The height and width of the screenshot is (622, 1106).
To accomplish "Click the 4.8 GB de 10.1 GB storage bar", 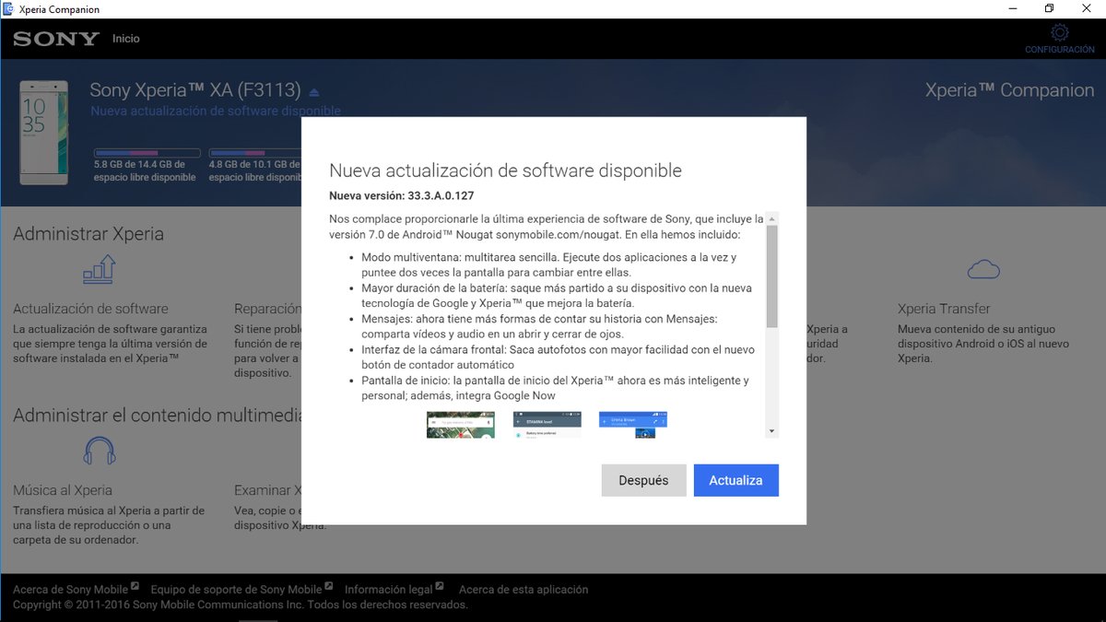I will pyautogui.click(x=255, y=153).
